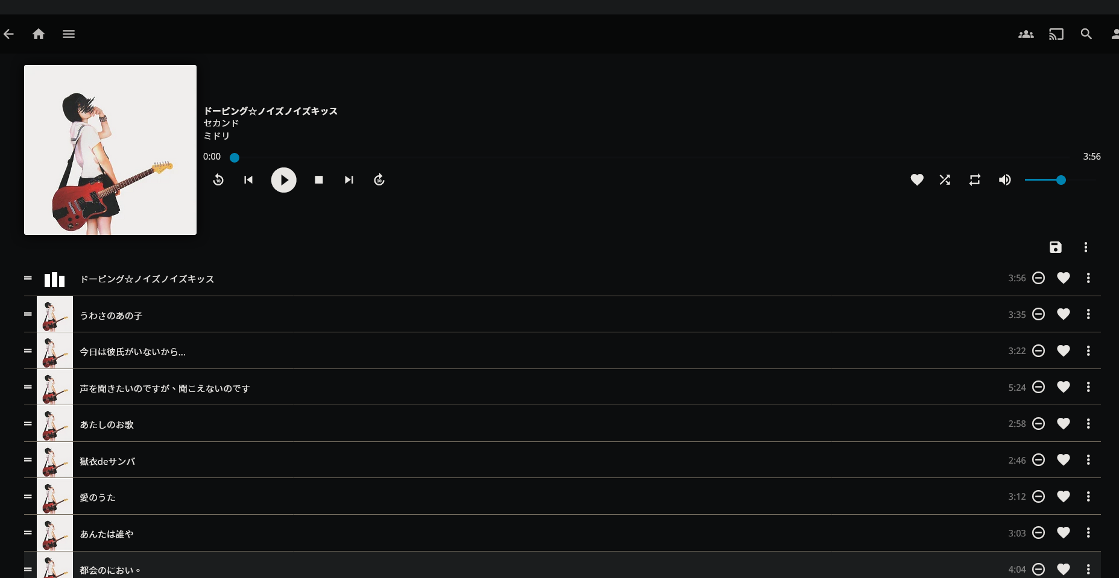Click the play button
Viewport: 1119px width, 578px height.
283,180
